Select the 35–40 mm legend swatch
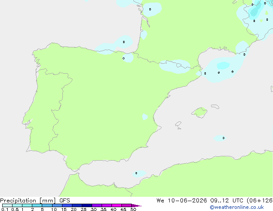The height and width of the screenshot is (211, 273). point(107,205)
